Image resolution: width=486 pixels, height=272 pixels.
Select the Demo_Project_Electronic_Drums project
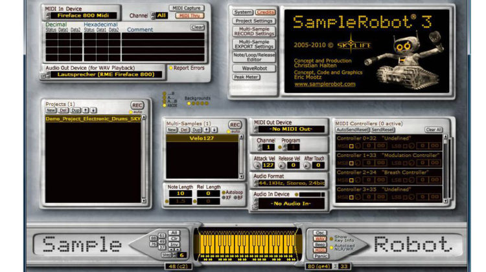click(93, 119)
